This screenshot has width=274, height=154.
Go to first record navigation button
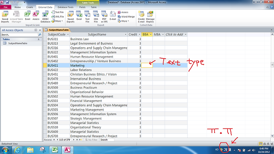(54, 140)
